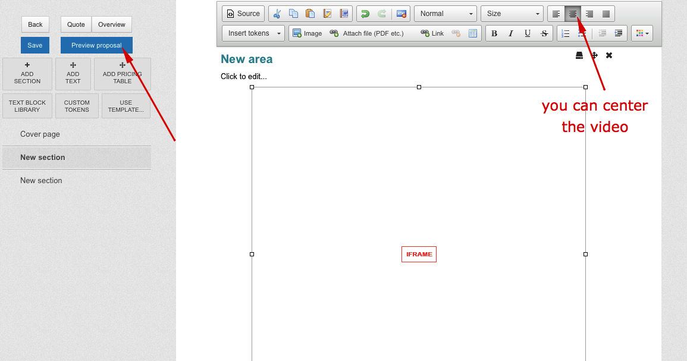The height and width of the screenshot is (361, 687).
Task: Click the move handle icon for New area
Action: 594,55
